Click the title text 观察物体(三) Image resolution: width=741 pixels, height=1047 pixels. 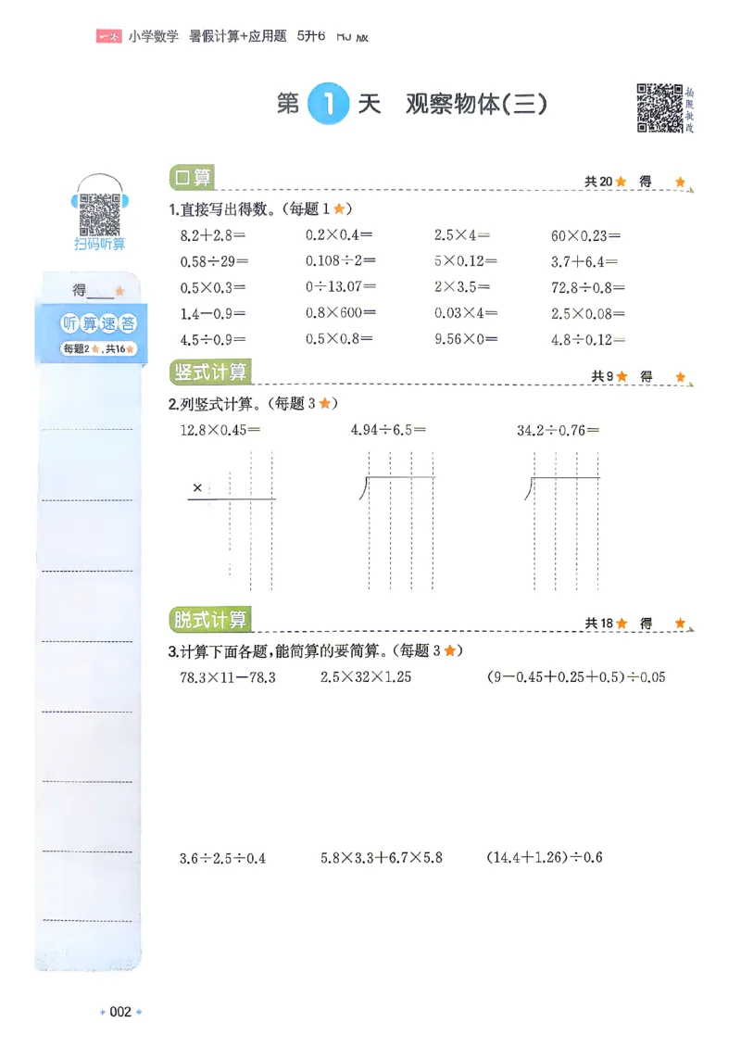[x=476, y=104]
